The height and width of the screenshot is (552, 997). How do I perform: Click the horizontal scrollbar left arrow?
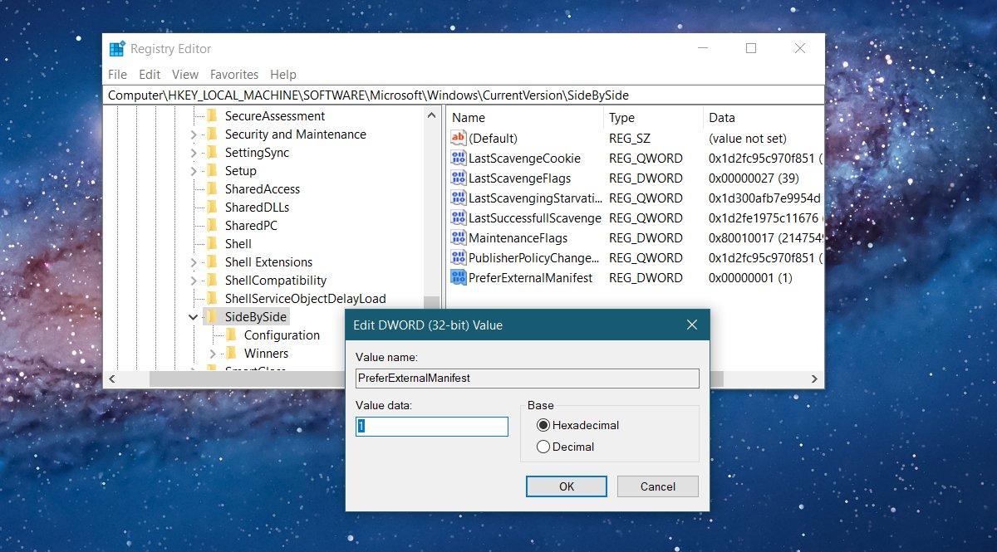tap(112, 379)
